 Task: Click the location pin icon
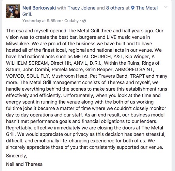coord(132,8)
